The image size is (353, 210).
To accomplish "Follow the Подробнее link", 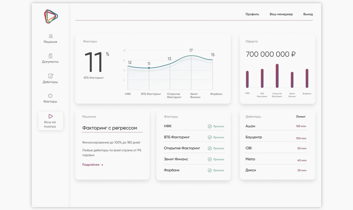I will coord(92,165).
